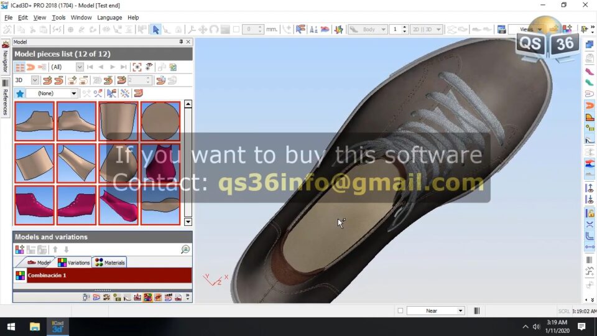The height and width of the screenshot is (336, 597).
Task: Click the sole wedge icon in right toolbar
Action: pyautogui.click(x=590, y=117)
